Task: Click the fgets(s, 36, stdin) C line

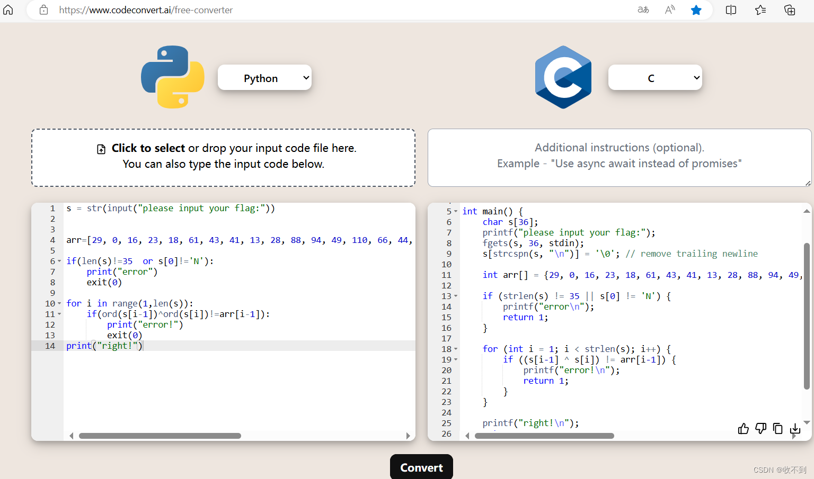Action: 533,243
